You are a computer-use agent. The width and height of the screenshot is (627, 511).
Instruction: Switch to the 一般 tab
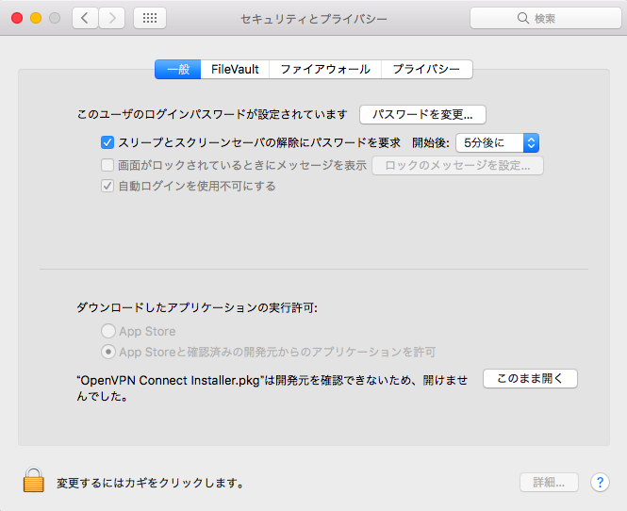coord(178,69)
